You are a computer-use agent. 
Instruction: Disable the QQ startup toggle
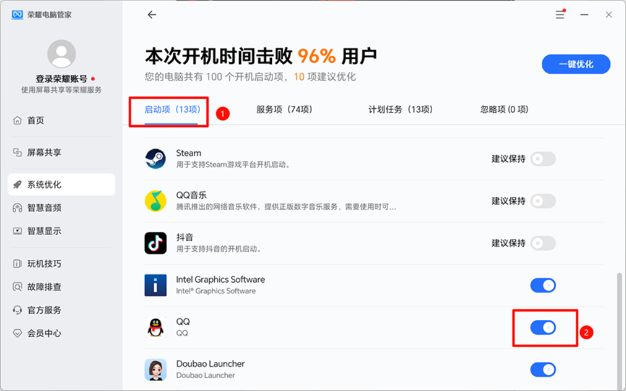tap(543, 327)
